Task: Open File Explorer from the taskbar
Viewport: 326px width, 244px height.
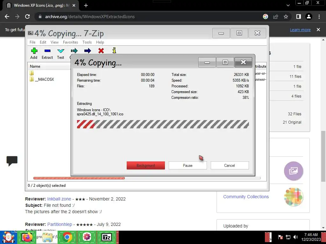Action: [47, 237]
